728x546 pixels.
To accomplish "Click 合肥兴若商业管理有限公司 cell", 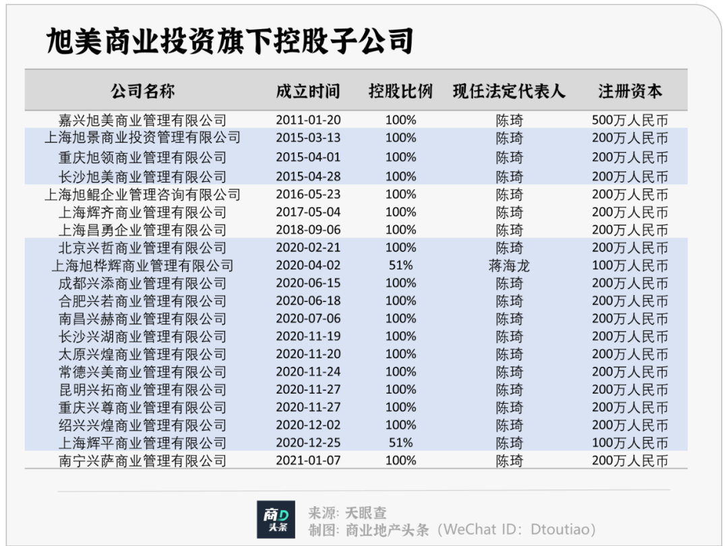I will click(x=142, y=301).
